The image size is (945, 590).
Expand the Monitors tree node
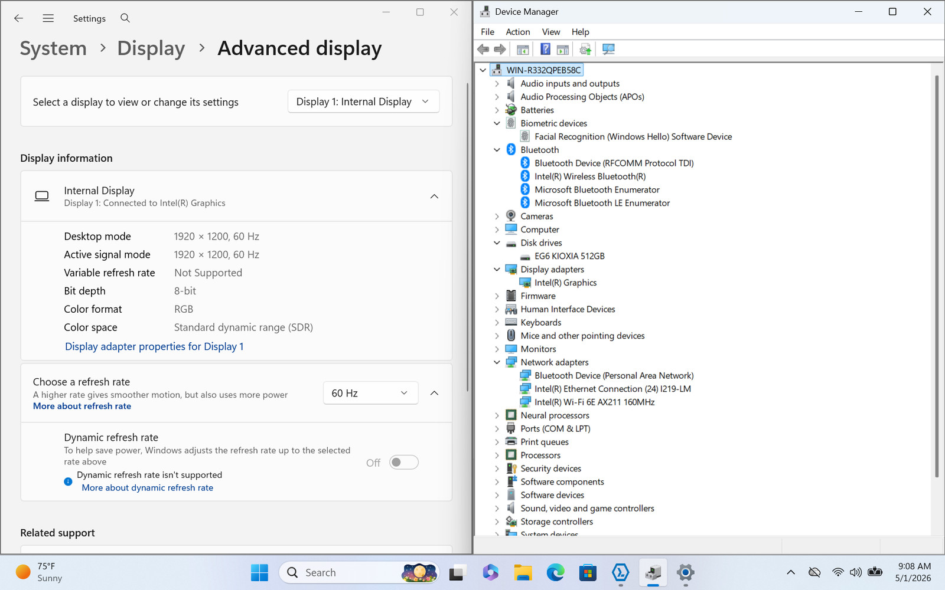click(497, 349)
